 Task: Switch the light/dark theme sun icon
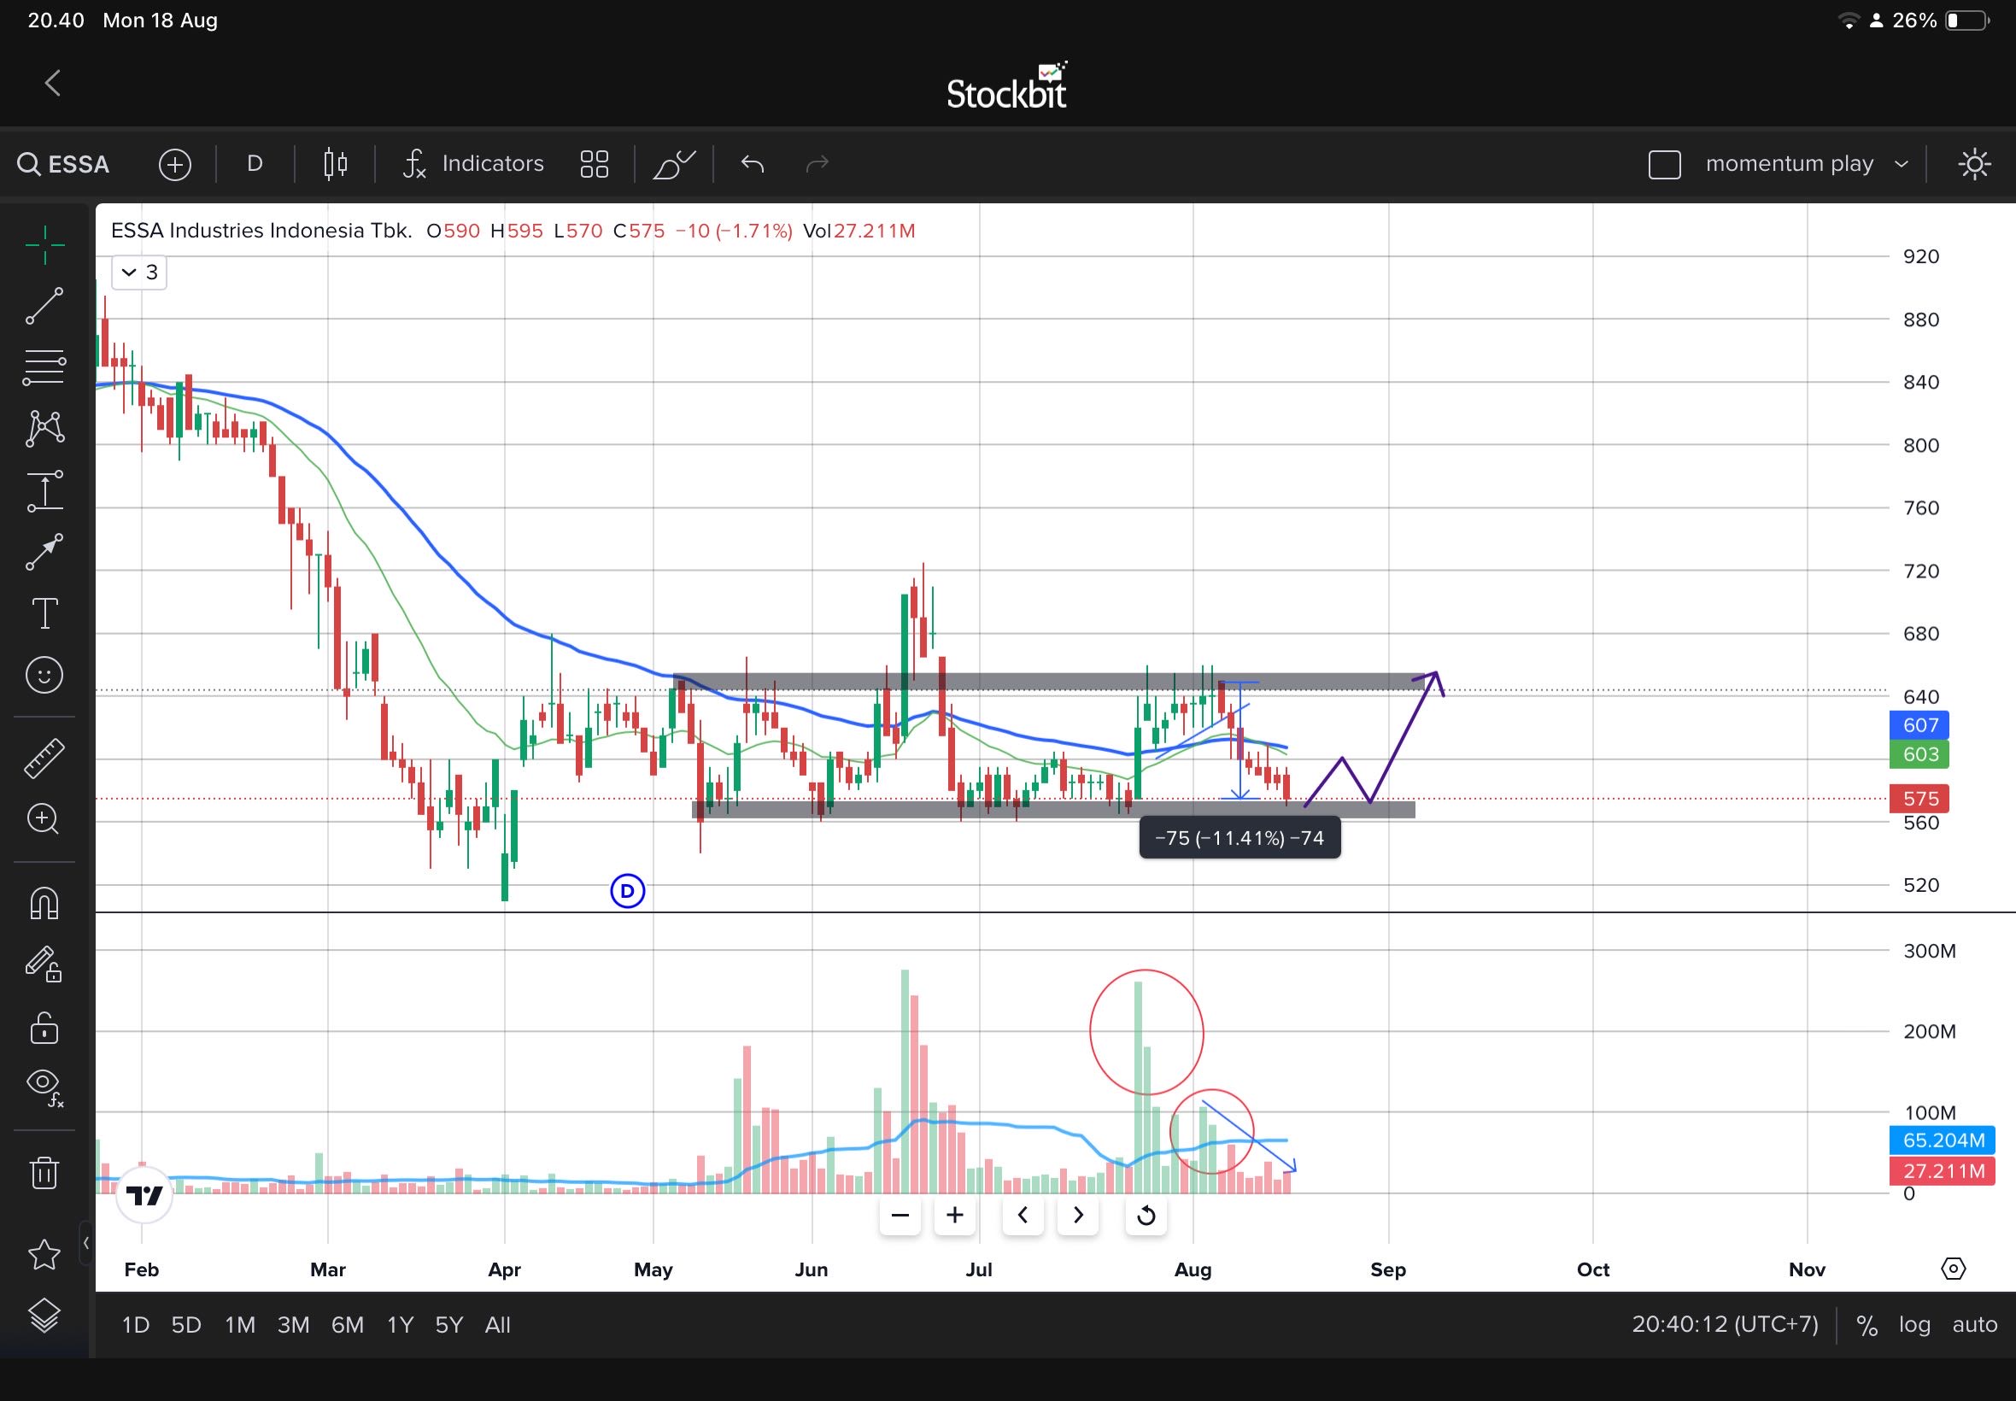(1974, 164)
